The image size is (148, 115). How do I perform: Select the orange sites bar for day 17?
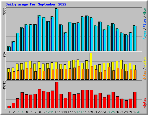click(79, 73)
